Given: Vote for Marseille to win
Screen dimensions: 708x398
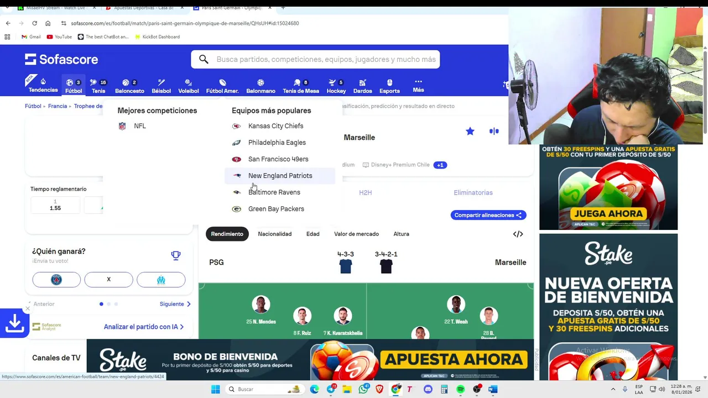Looking at the screenshot, I should coord(161,280).
